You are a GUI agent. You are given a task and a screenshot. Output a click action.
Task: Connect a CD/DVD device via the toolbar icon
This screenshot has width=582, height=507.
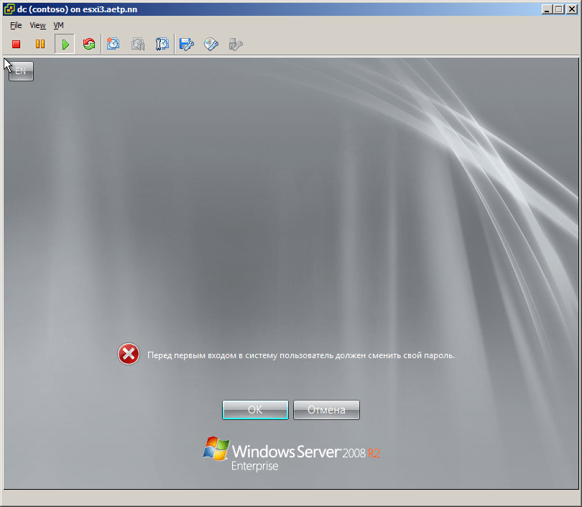click(x=211, y=44)
